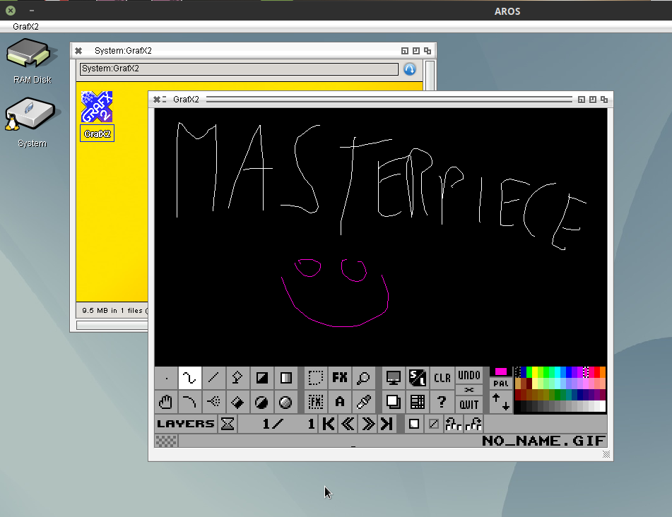Image resolution: width=672 pixels, height=517 pixels.
Task: Click the magenta foreground color box
Action: point(500,372)
